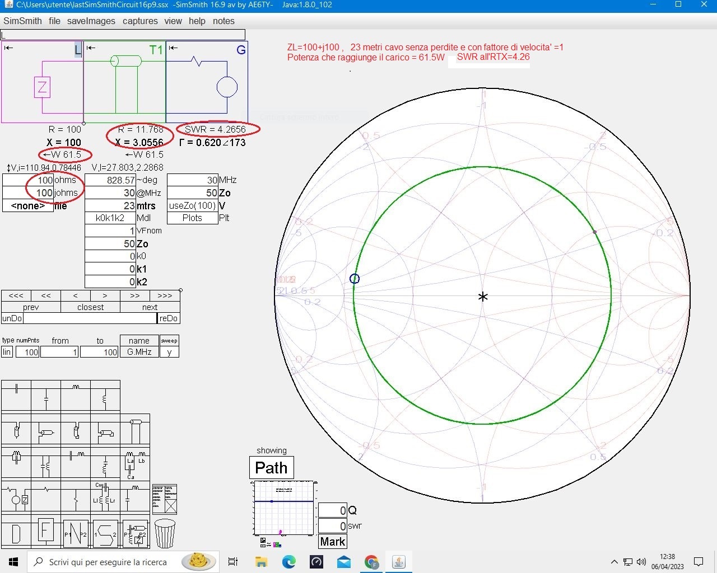Image resolution: width=717 pixels, height=573 pixels.
Task: Open the notes menu
Action: 224,21
